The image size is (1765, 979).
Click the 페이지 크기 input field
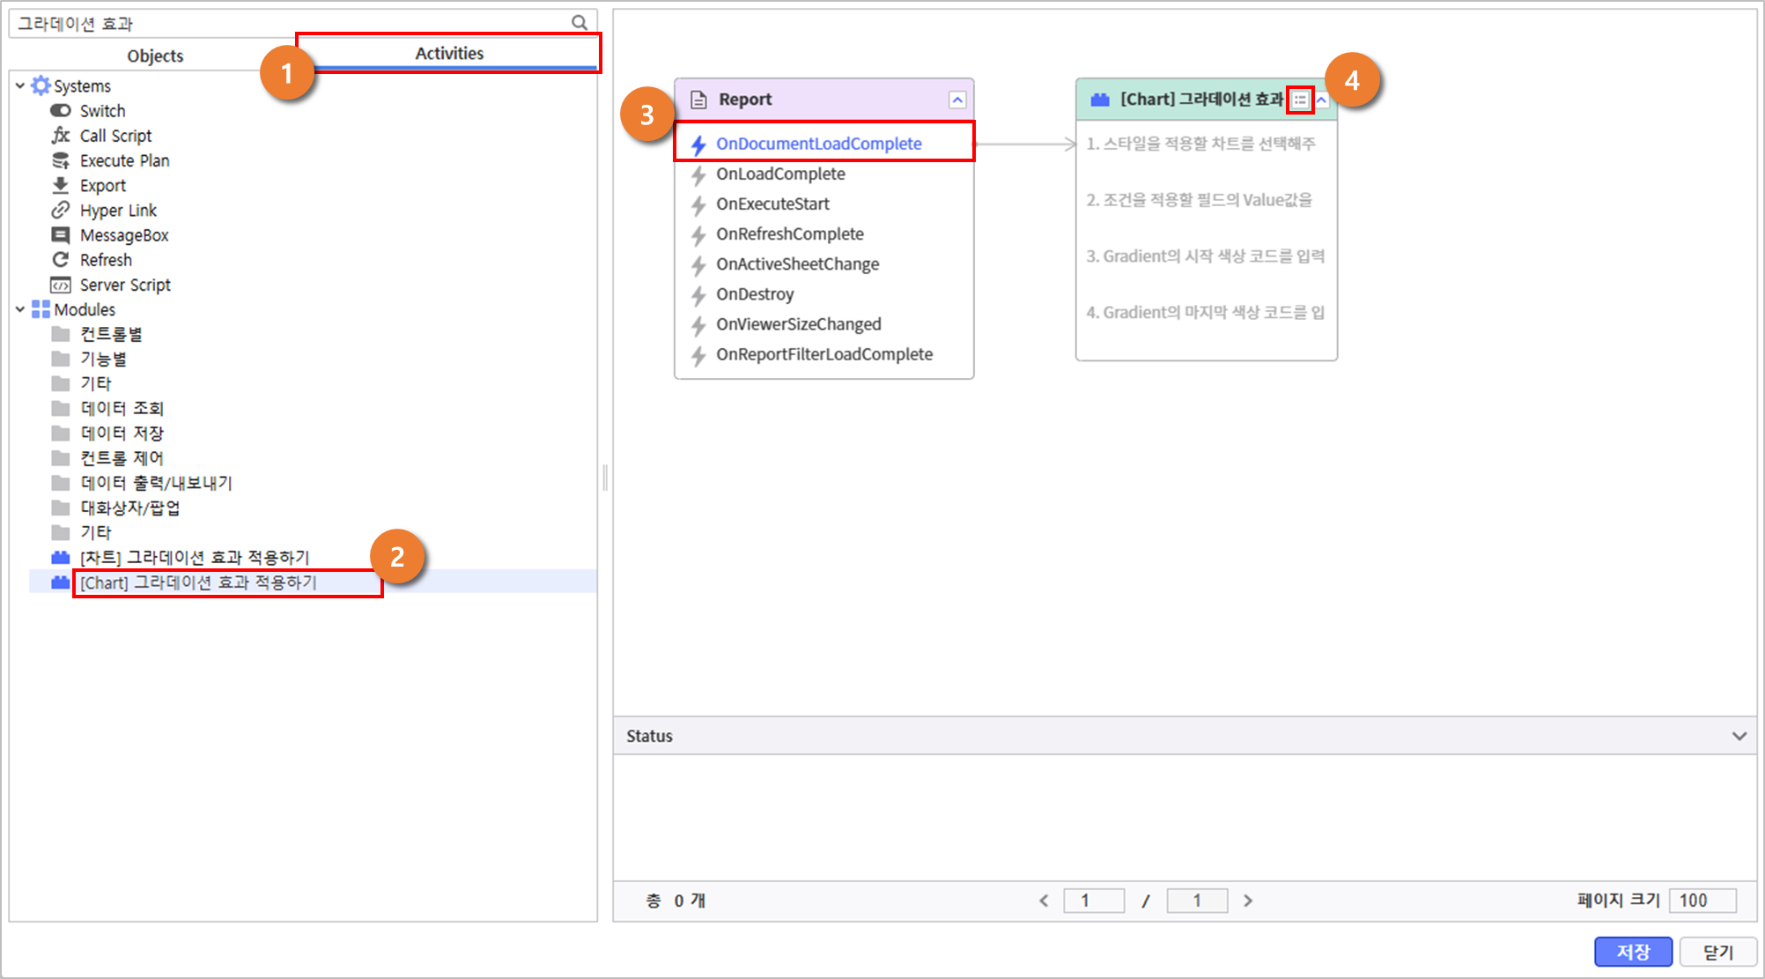(1703, 901)
